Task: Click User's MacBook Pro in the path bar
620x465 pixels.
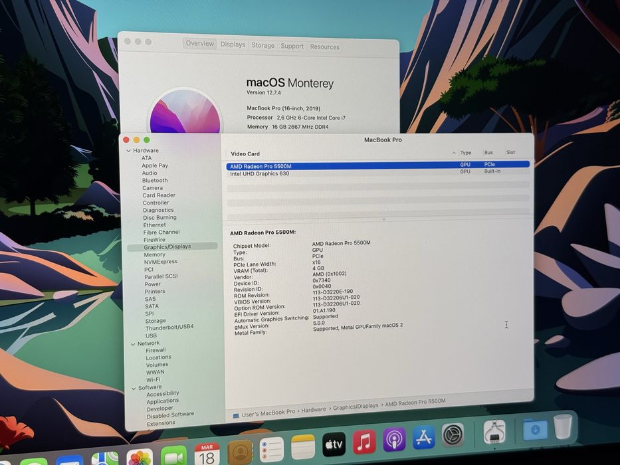Action: click(x=268, y=413)
